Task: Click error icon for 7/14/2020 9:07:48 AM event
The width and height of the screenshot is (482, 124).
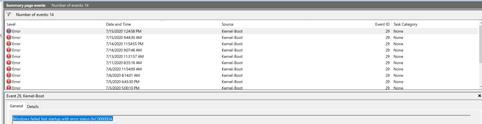Action: pyautogui.click(x=9, y=50)
